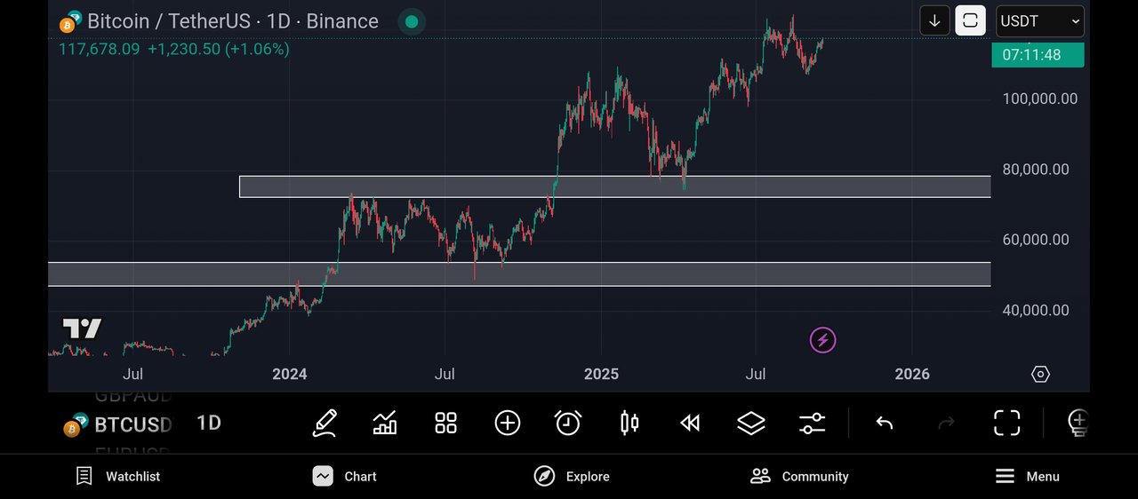The image size is (1138, 499).
Task: Click the purple lightning bolt icon
Action: pyautogui.click(x=822, y=339)
